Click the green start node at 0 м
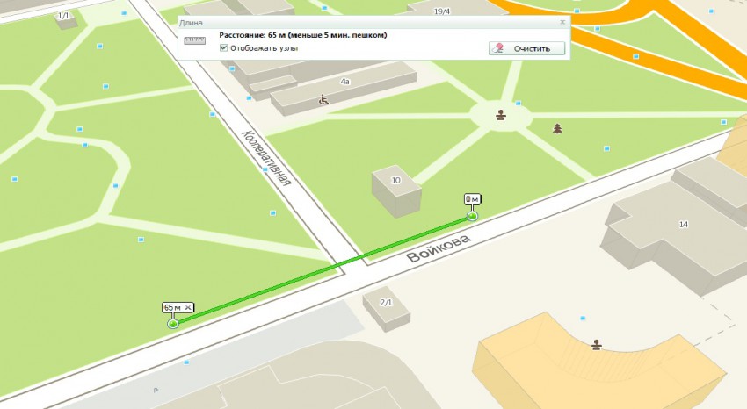747x409 pixels. (473, 215)
